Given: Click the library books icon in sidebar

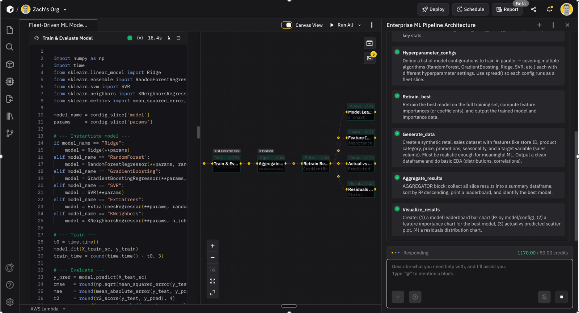Looking at the screenshot, I should [10, 116].
